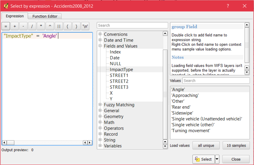Expand the Fuzzy Matching group
The height and width of the screenshot is (165, 254).
100,105
